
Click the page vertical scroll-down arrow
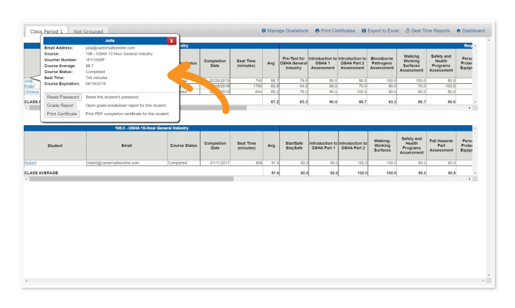tap(489, 275)
